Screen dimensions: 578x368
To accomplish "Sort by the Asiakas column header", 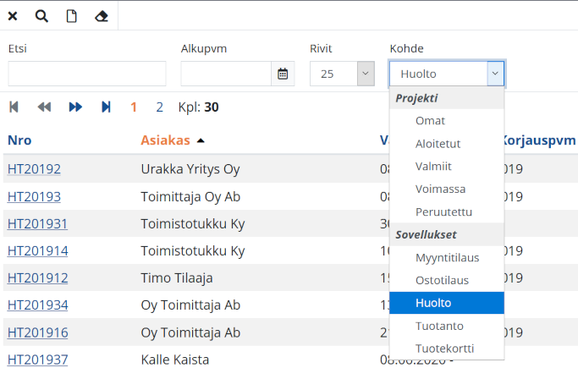I will pos(166,140).
